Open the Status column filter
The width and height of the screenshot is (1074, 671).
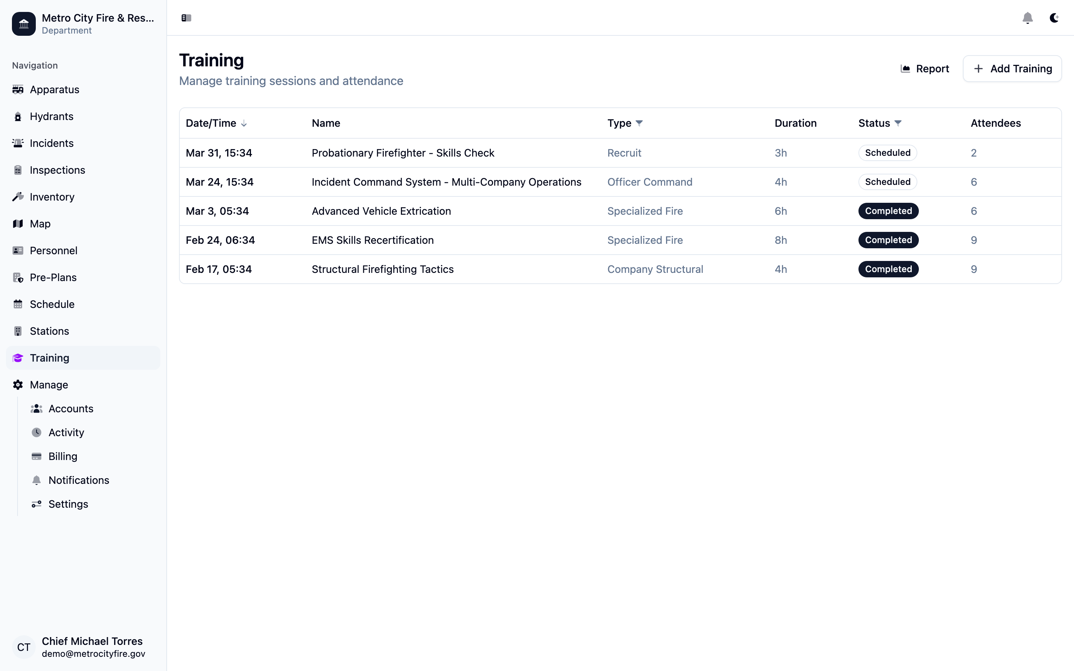click(x=898, y=123)
